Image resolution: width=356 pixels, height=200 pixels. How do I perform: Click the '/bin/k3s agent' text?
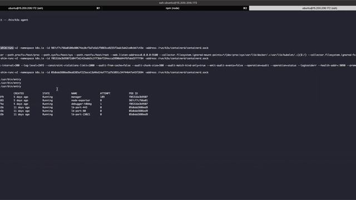(18, 20)
